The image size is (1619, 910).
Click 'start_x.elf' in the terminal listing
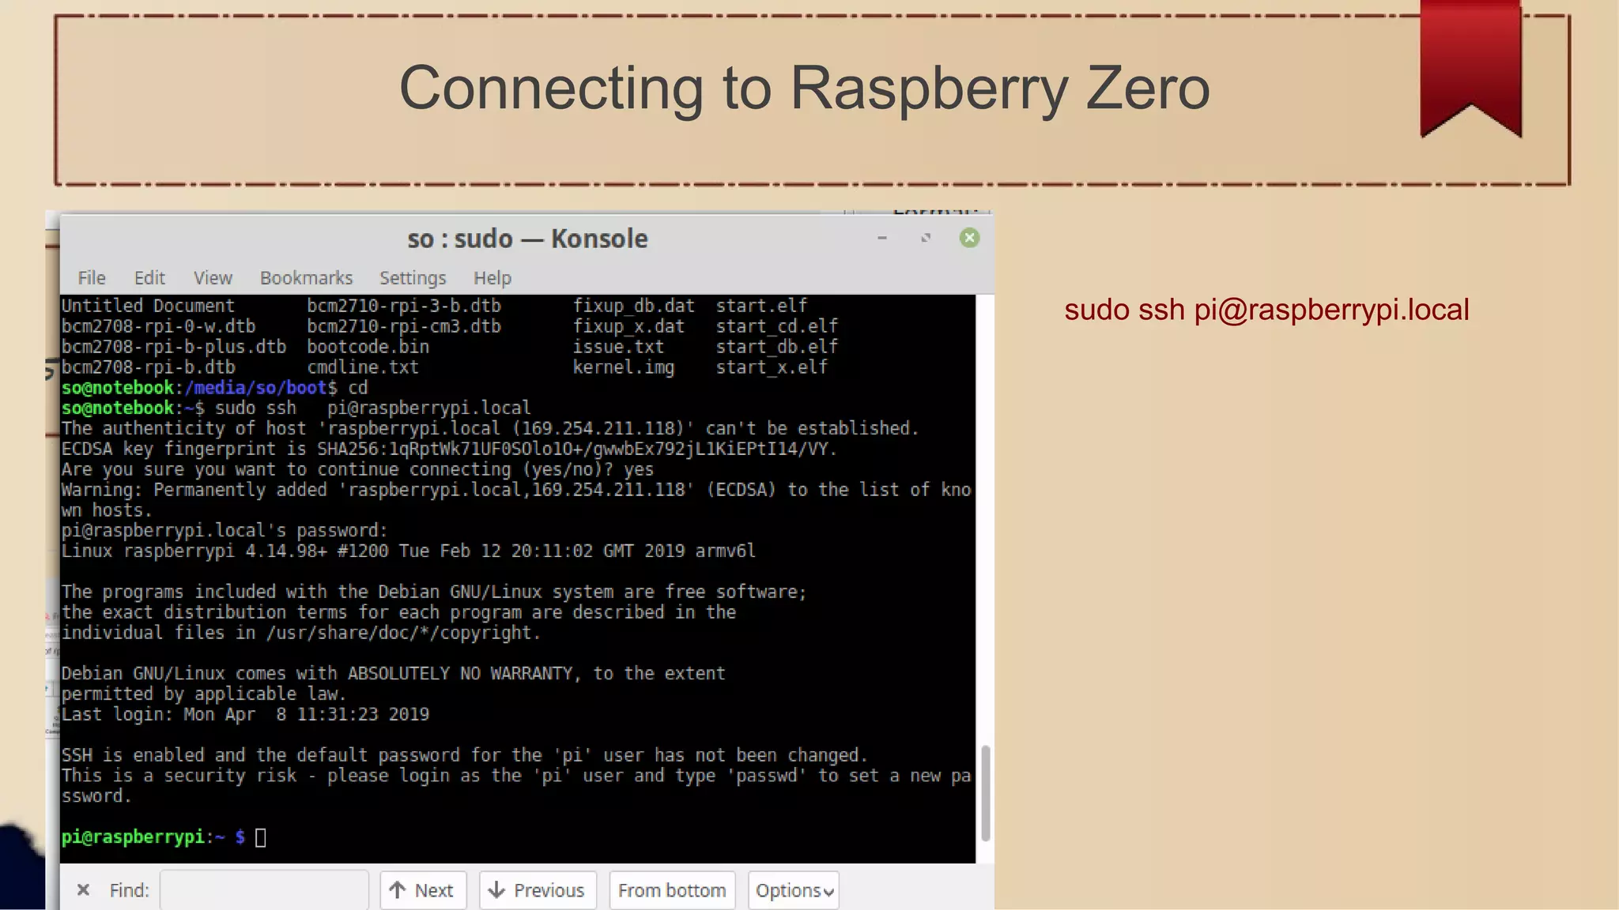click(x=772, y=367)
